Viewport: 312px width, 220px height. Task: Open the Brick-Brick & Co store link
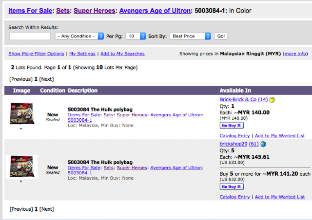coord(238,100)
